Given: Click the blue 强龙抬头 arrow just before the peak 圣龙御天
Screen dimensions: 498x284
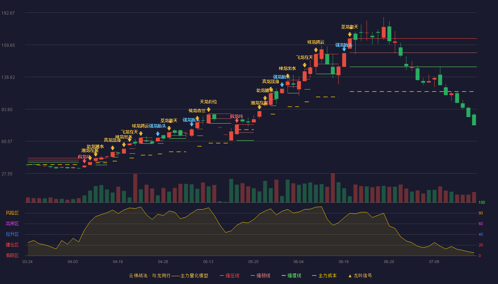Looking at the screenshot, I should pyautogui.click(x=344, y=49).
